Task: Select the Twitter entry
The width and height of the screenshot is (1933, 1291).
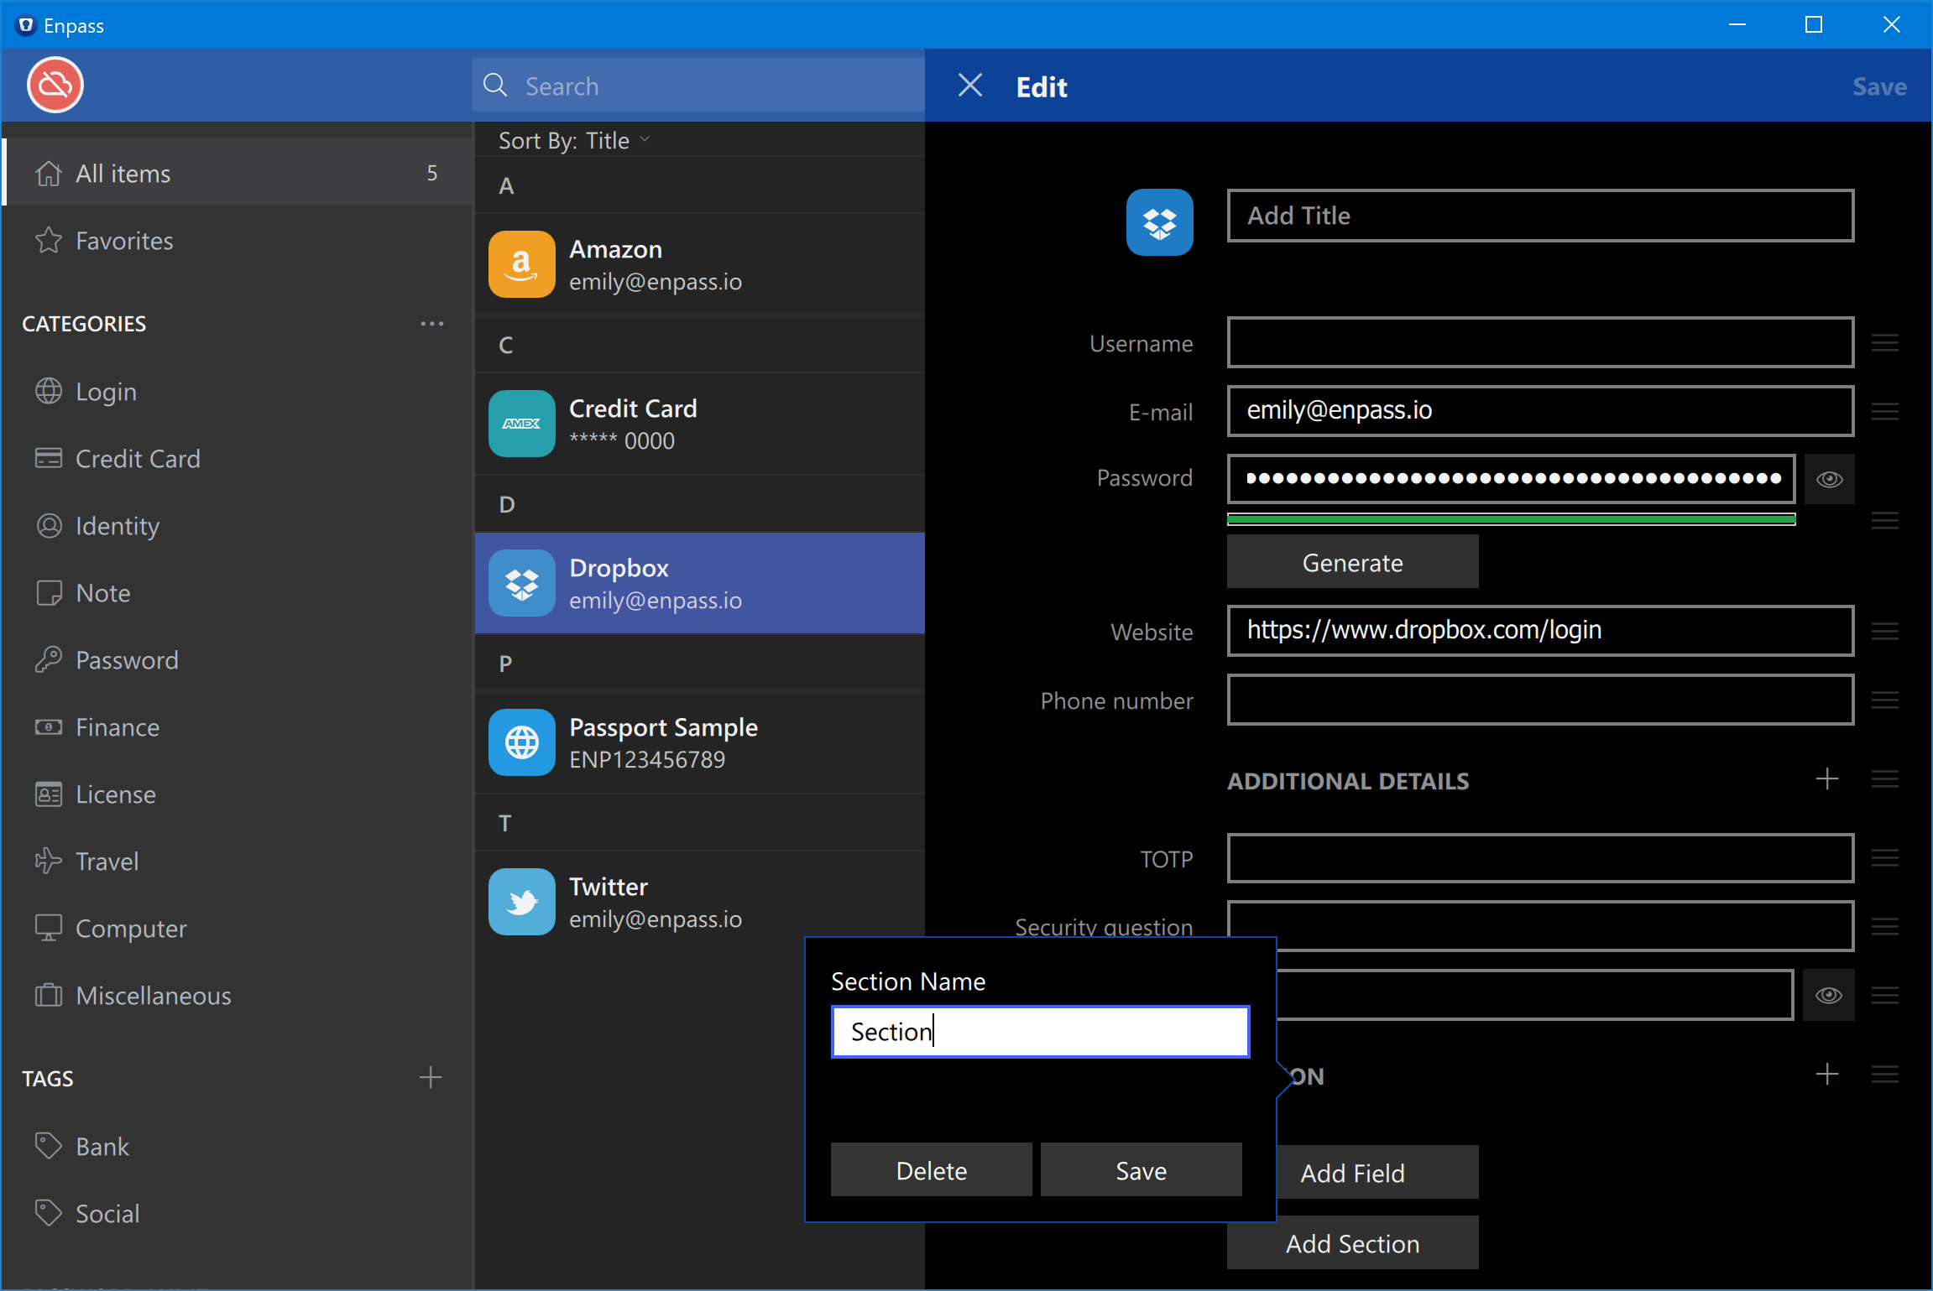Action: point(699,902)
